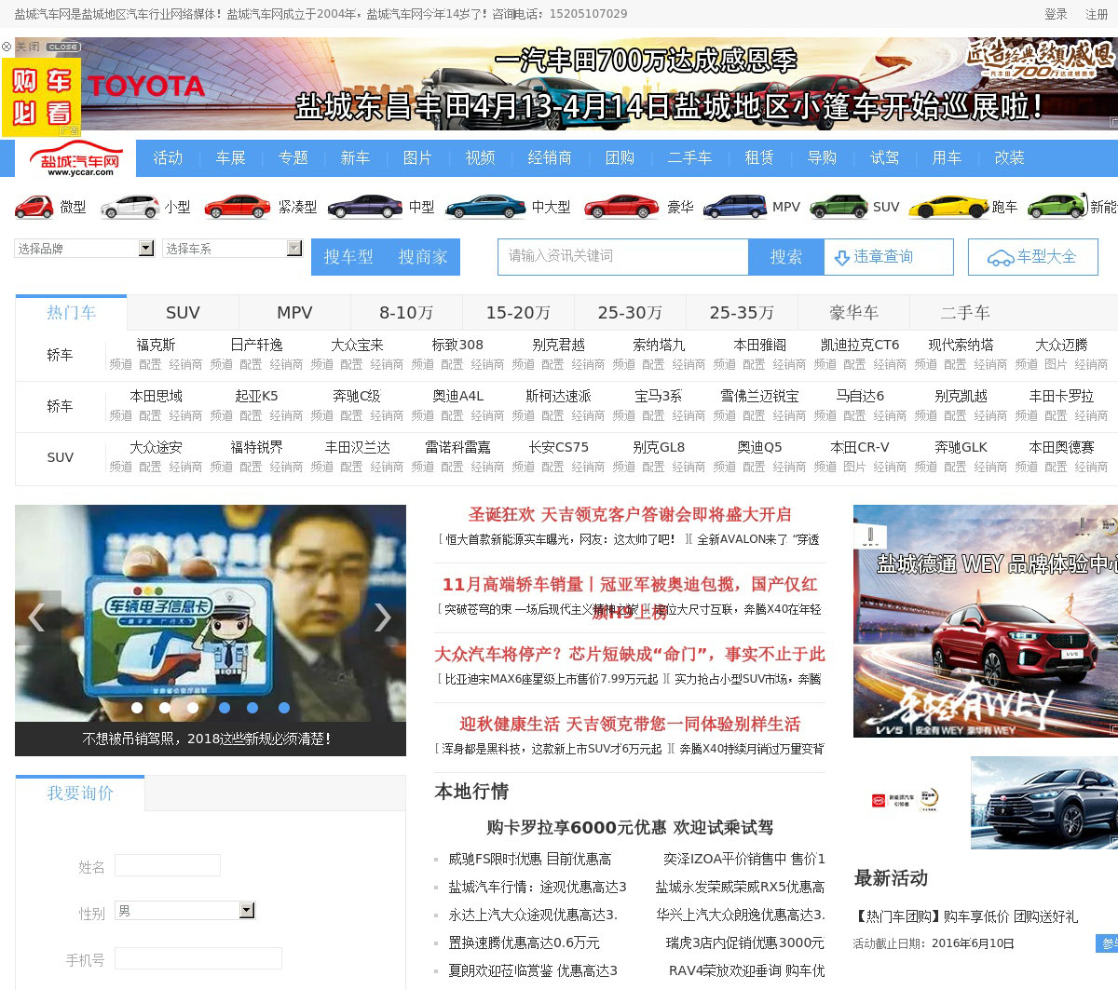Expand the 性别 gender dropdown
The height and width of the screenshot is (990, 1118).
coord(247,911)
